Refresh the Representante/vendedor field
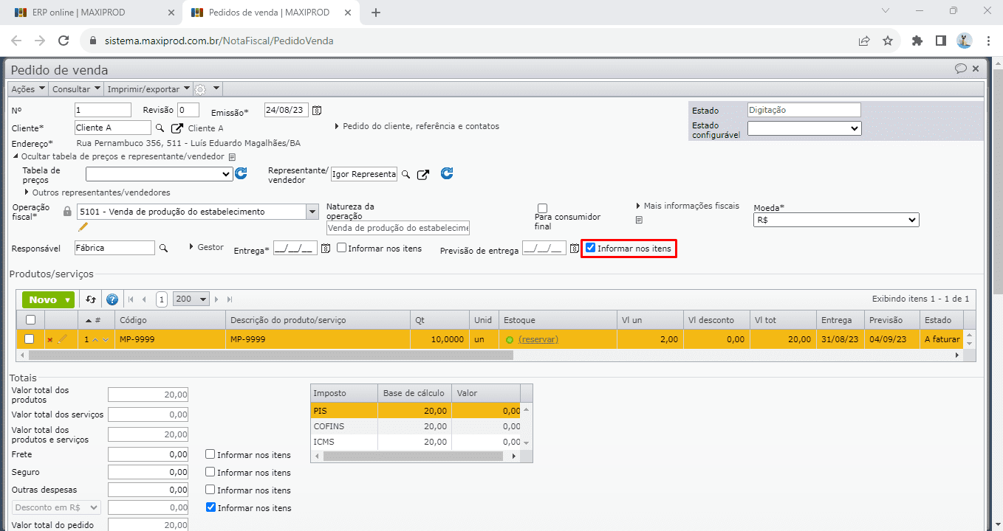This screenshot has width=1003, height=531. click(447, 173)
